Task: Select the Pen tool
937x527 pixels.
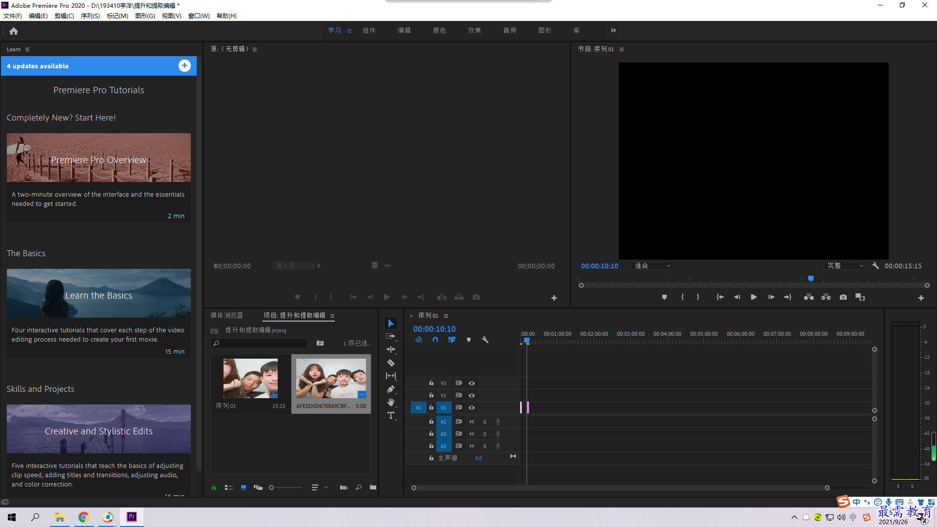Action: [x=391, y=389]
